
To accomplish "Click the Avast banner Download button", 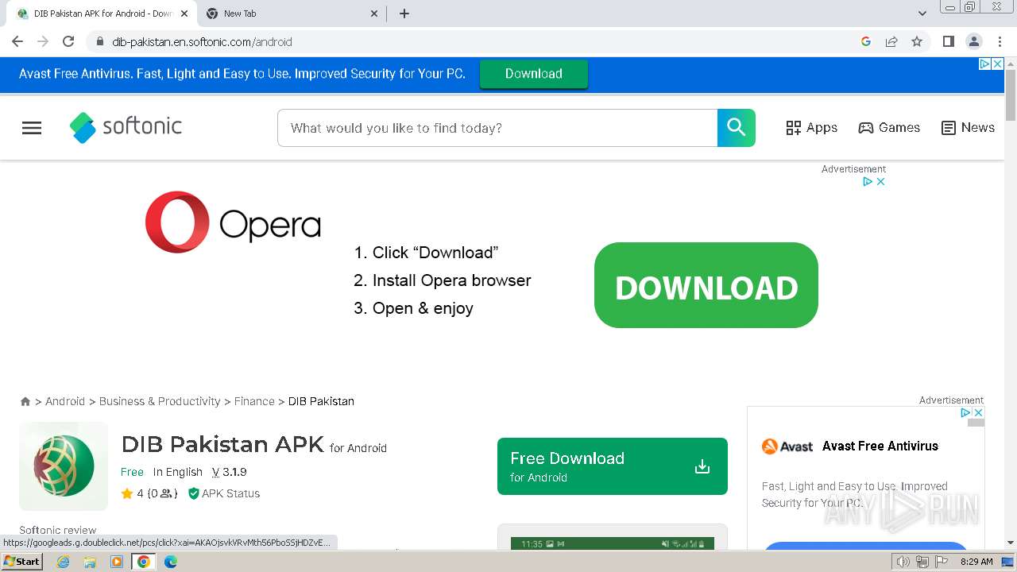I will [534, 74].
